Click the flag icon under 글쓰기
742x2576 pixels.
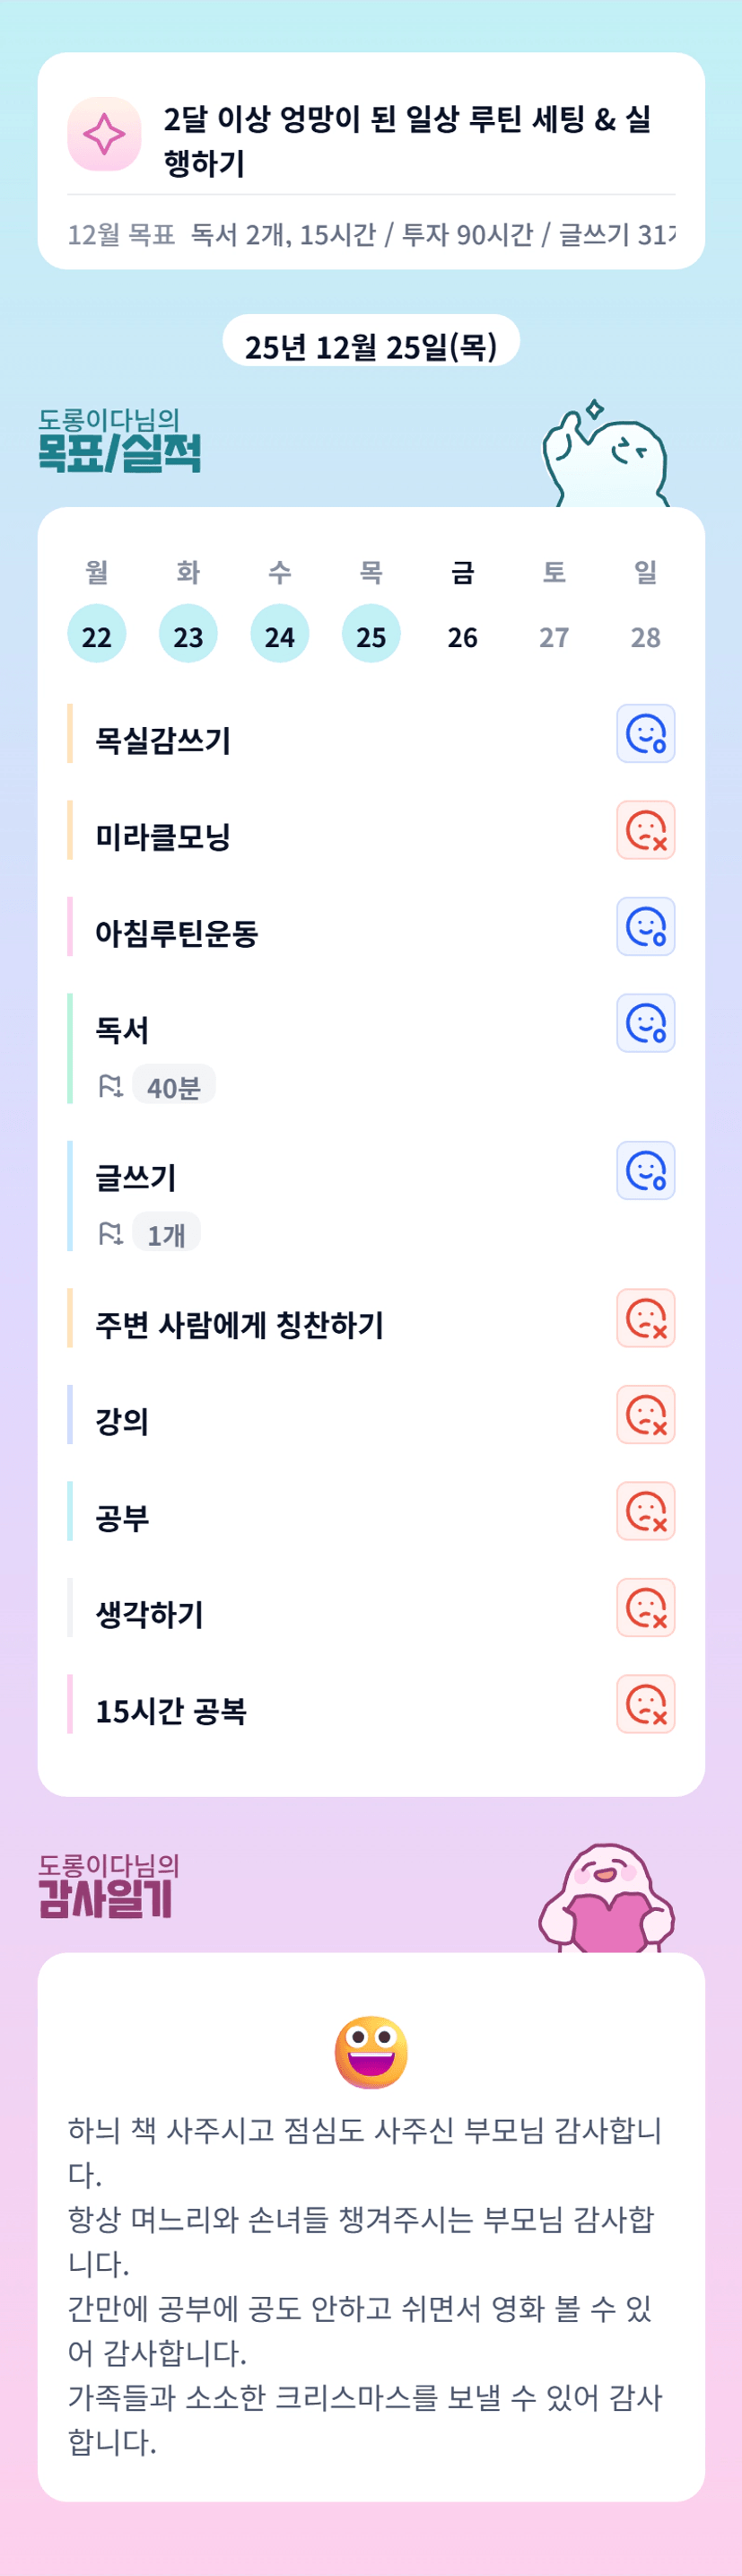click(x=110, y=1234)
